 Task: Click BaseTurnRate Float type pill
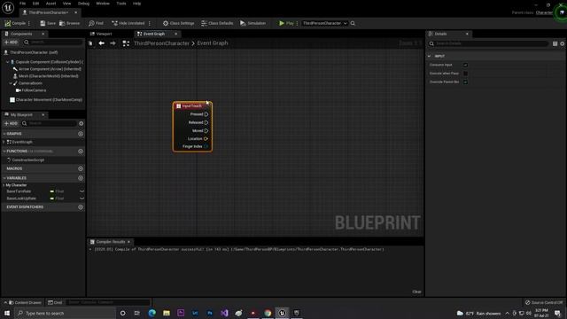coord(57,191)
